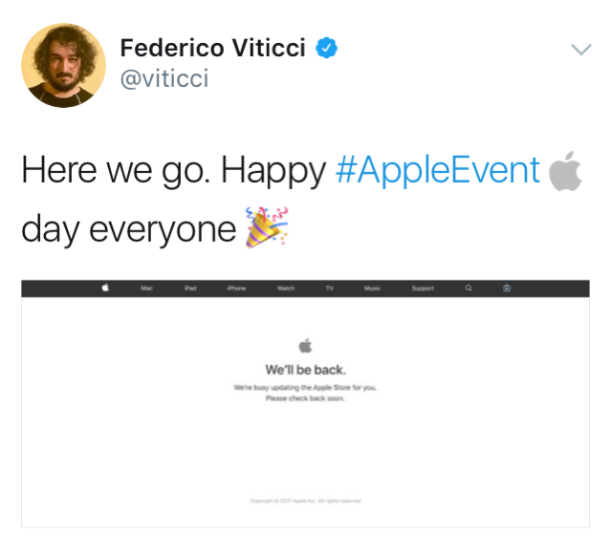Click the Apple logo above We'll be back

pyautogui.click(x=305, y=347)
